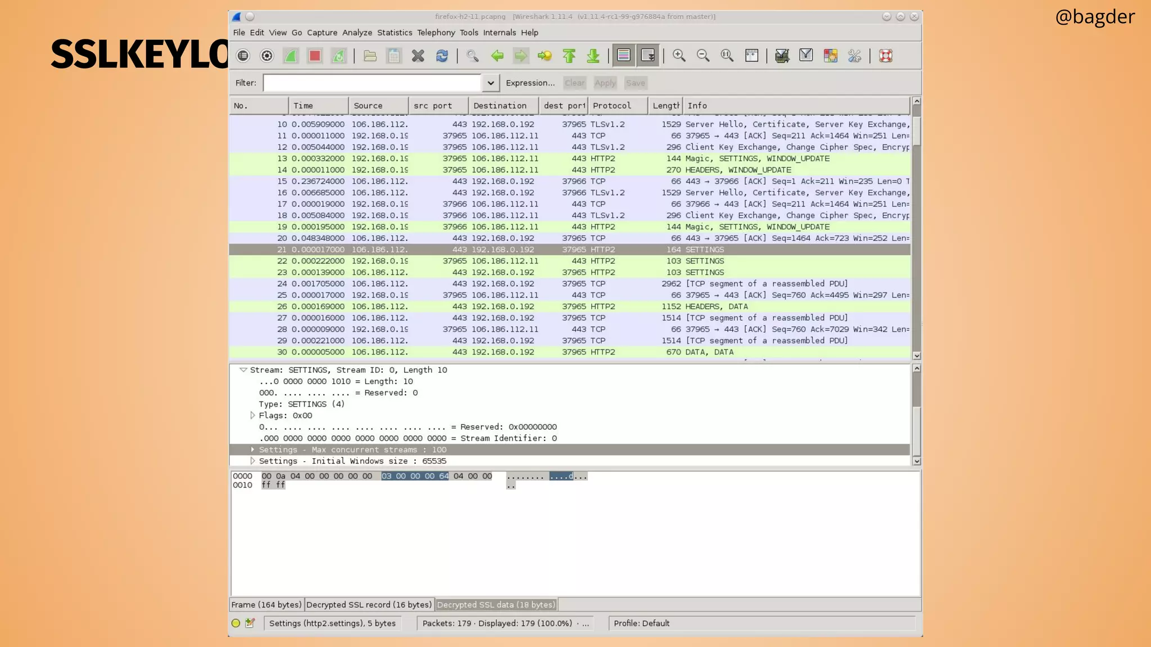Viewport: 1151px width, 647px height.
Task: Sort by Info column header
Action: (796, 106)
